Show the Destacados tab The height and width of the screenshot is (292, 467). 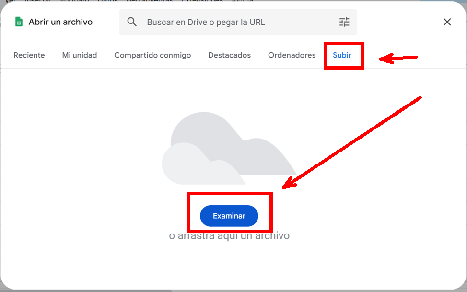point(229,55)
